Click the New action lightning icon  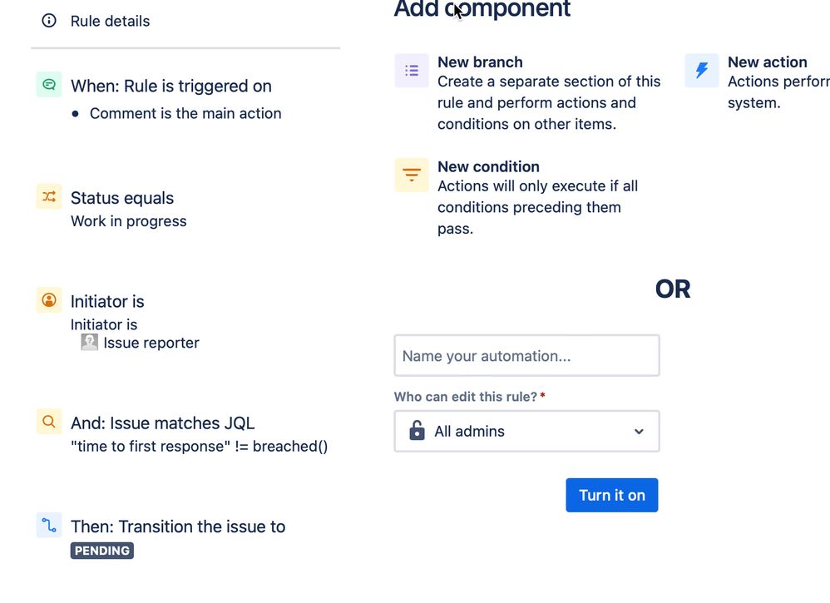pyautogui.click(x=702, y=71)
